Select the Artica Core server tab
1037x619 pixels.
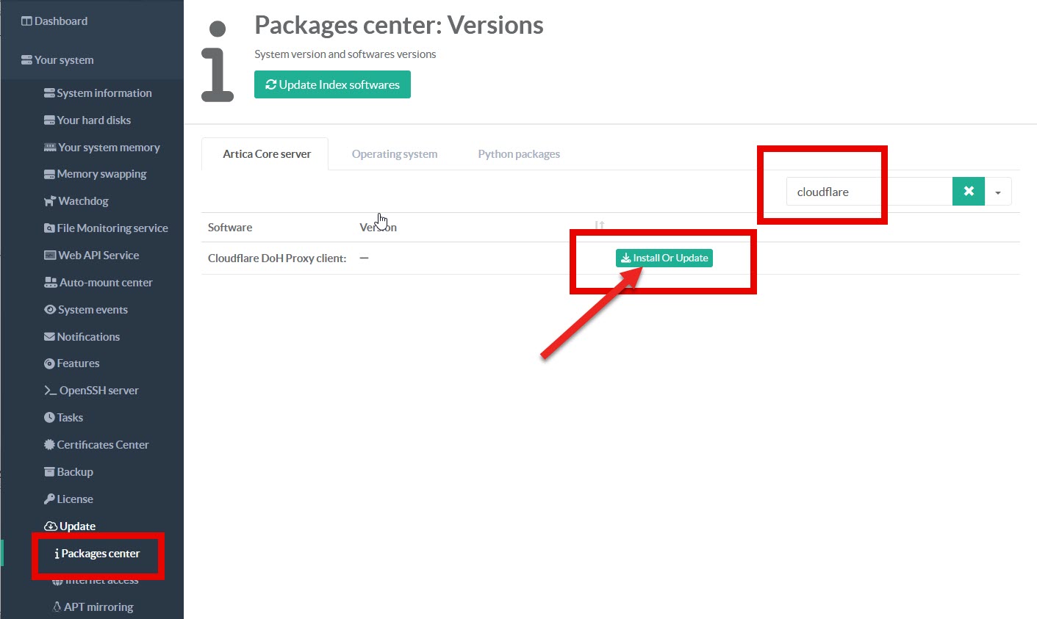pos(267,154)
